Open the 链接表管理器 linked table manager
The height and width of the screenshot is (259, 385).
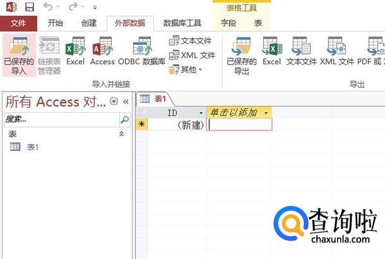click(x=49, y=55)
